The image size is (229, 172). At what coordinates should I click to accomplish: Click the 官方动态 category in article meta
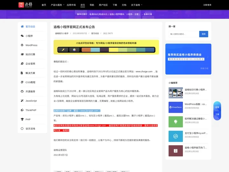pos(95,33)
